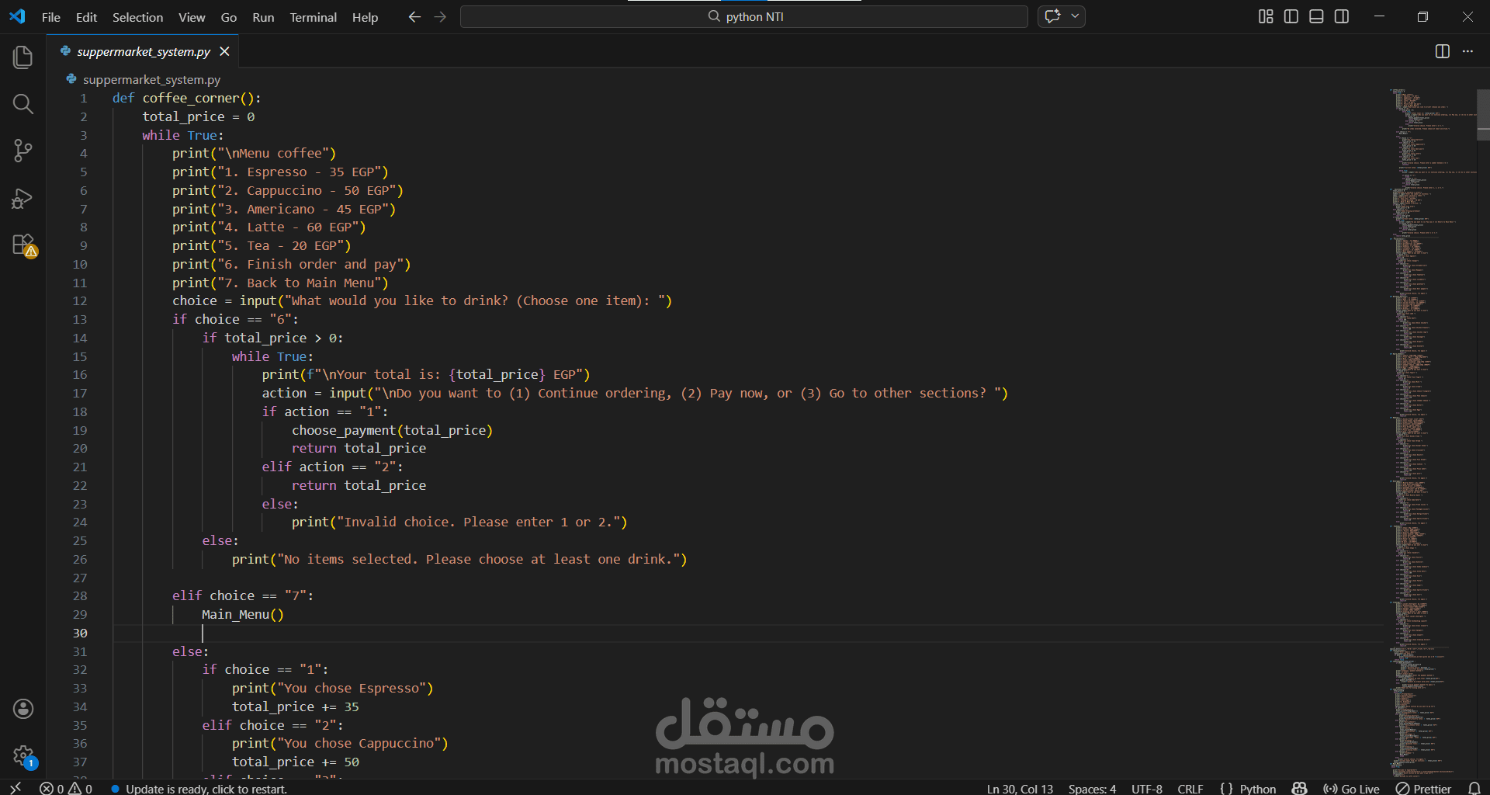
Task: Click line number 1 in gutter
Action: pos(83,98)
